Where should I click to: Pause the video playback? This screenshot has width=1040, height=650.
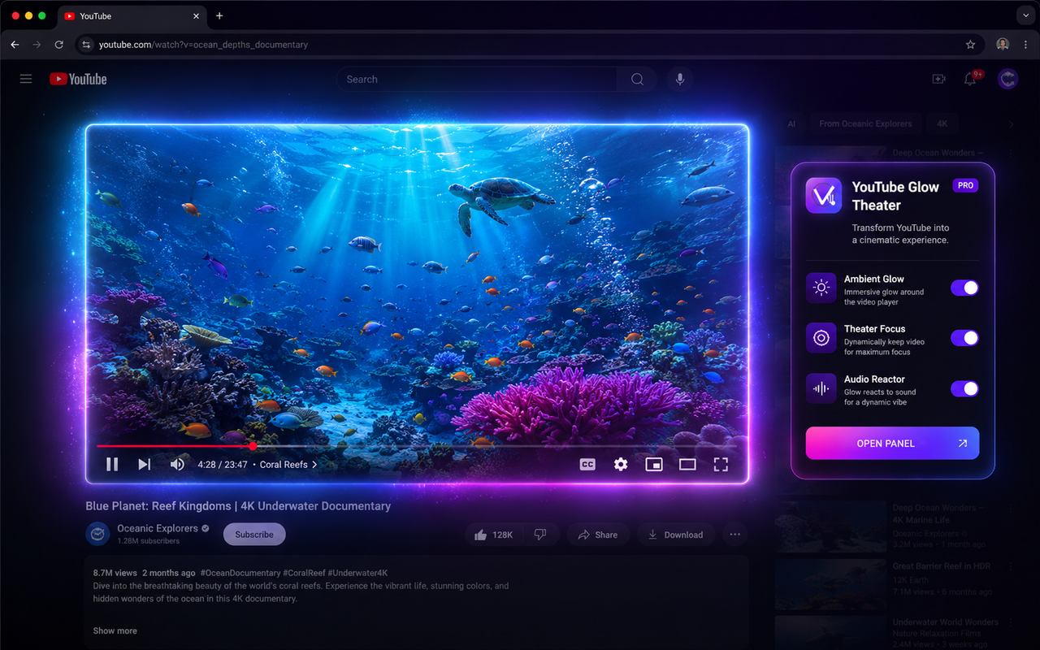112,464
